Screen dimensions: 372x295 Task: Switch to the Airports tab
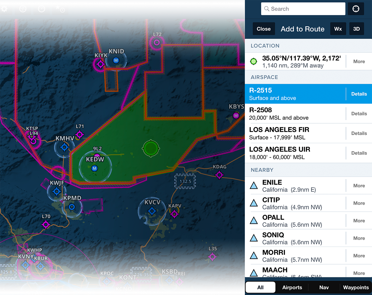[292, 287]
